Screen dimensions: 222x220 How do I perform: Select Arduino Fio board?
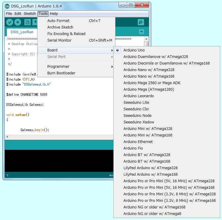[x=167, y=148]
